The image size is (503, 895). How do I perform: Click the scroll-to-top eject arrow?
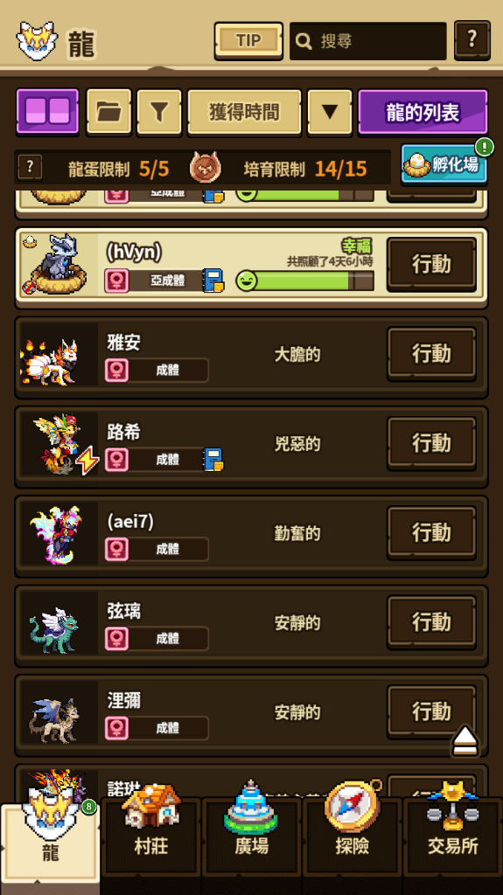click(465, 741)
